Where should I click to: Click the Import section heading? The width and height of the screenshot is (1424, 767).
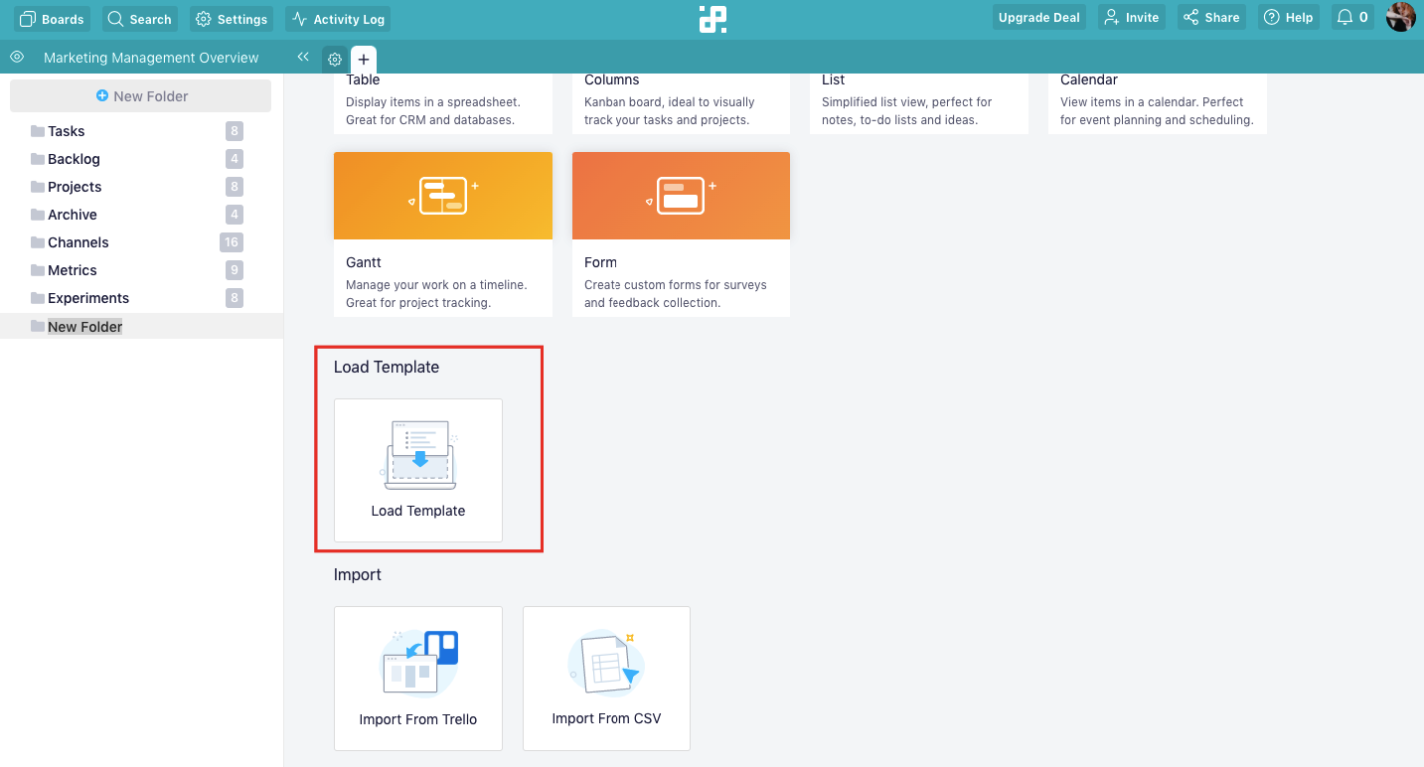point(358,574)
